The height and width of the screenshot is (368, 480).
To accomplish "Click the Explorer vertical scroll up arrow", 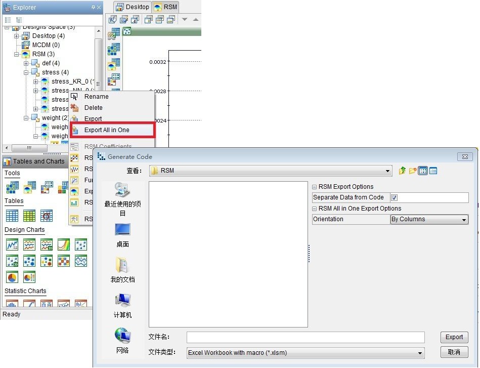I will [x=99, y=31].
